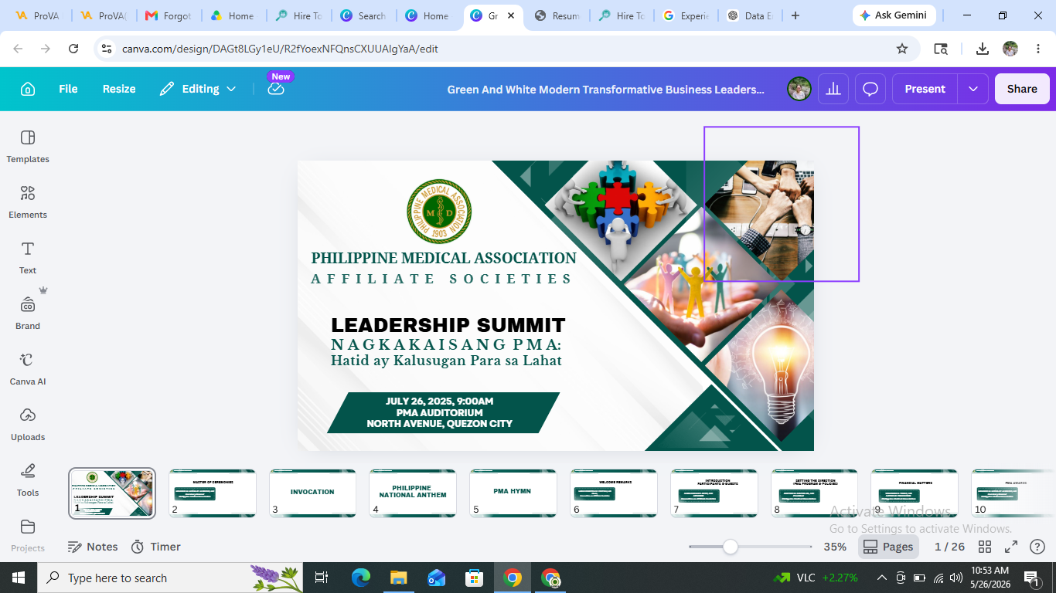Screen dimensions: 1056x593
Task: Switch to the Search tab
Action: tap(363, 15)
